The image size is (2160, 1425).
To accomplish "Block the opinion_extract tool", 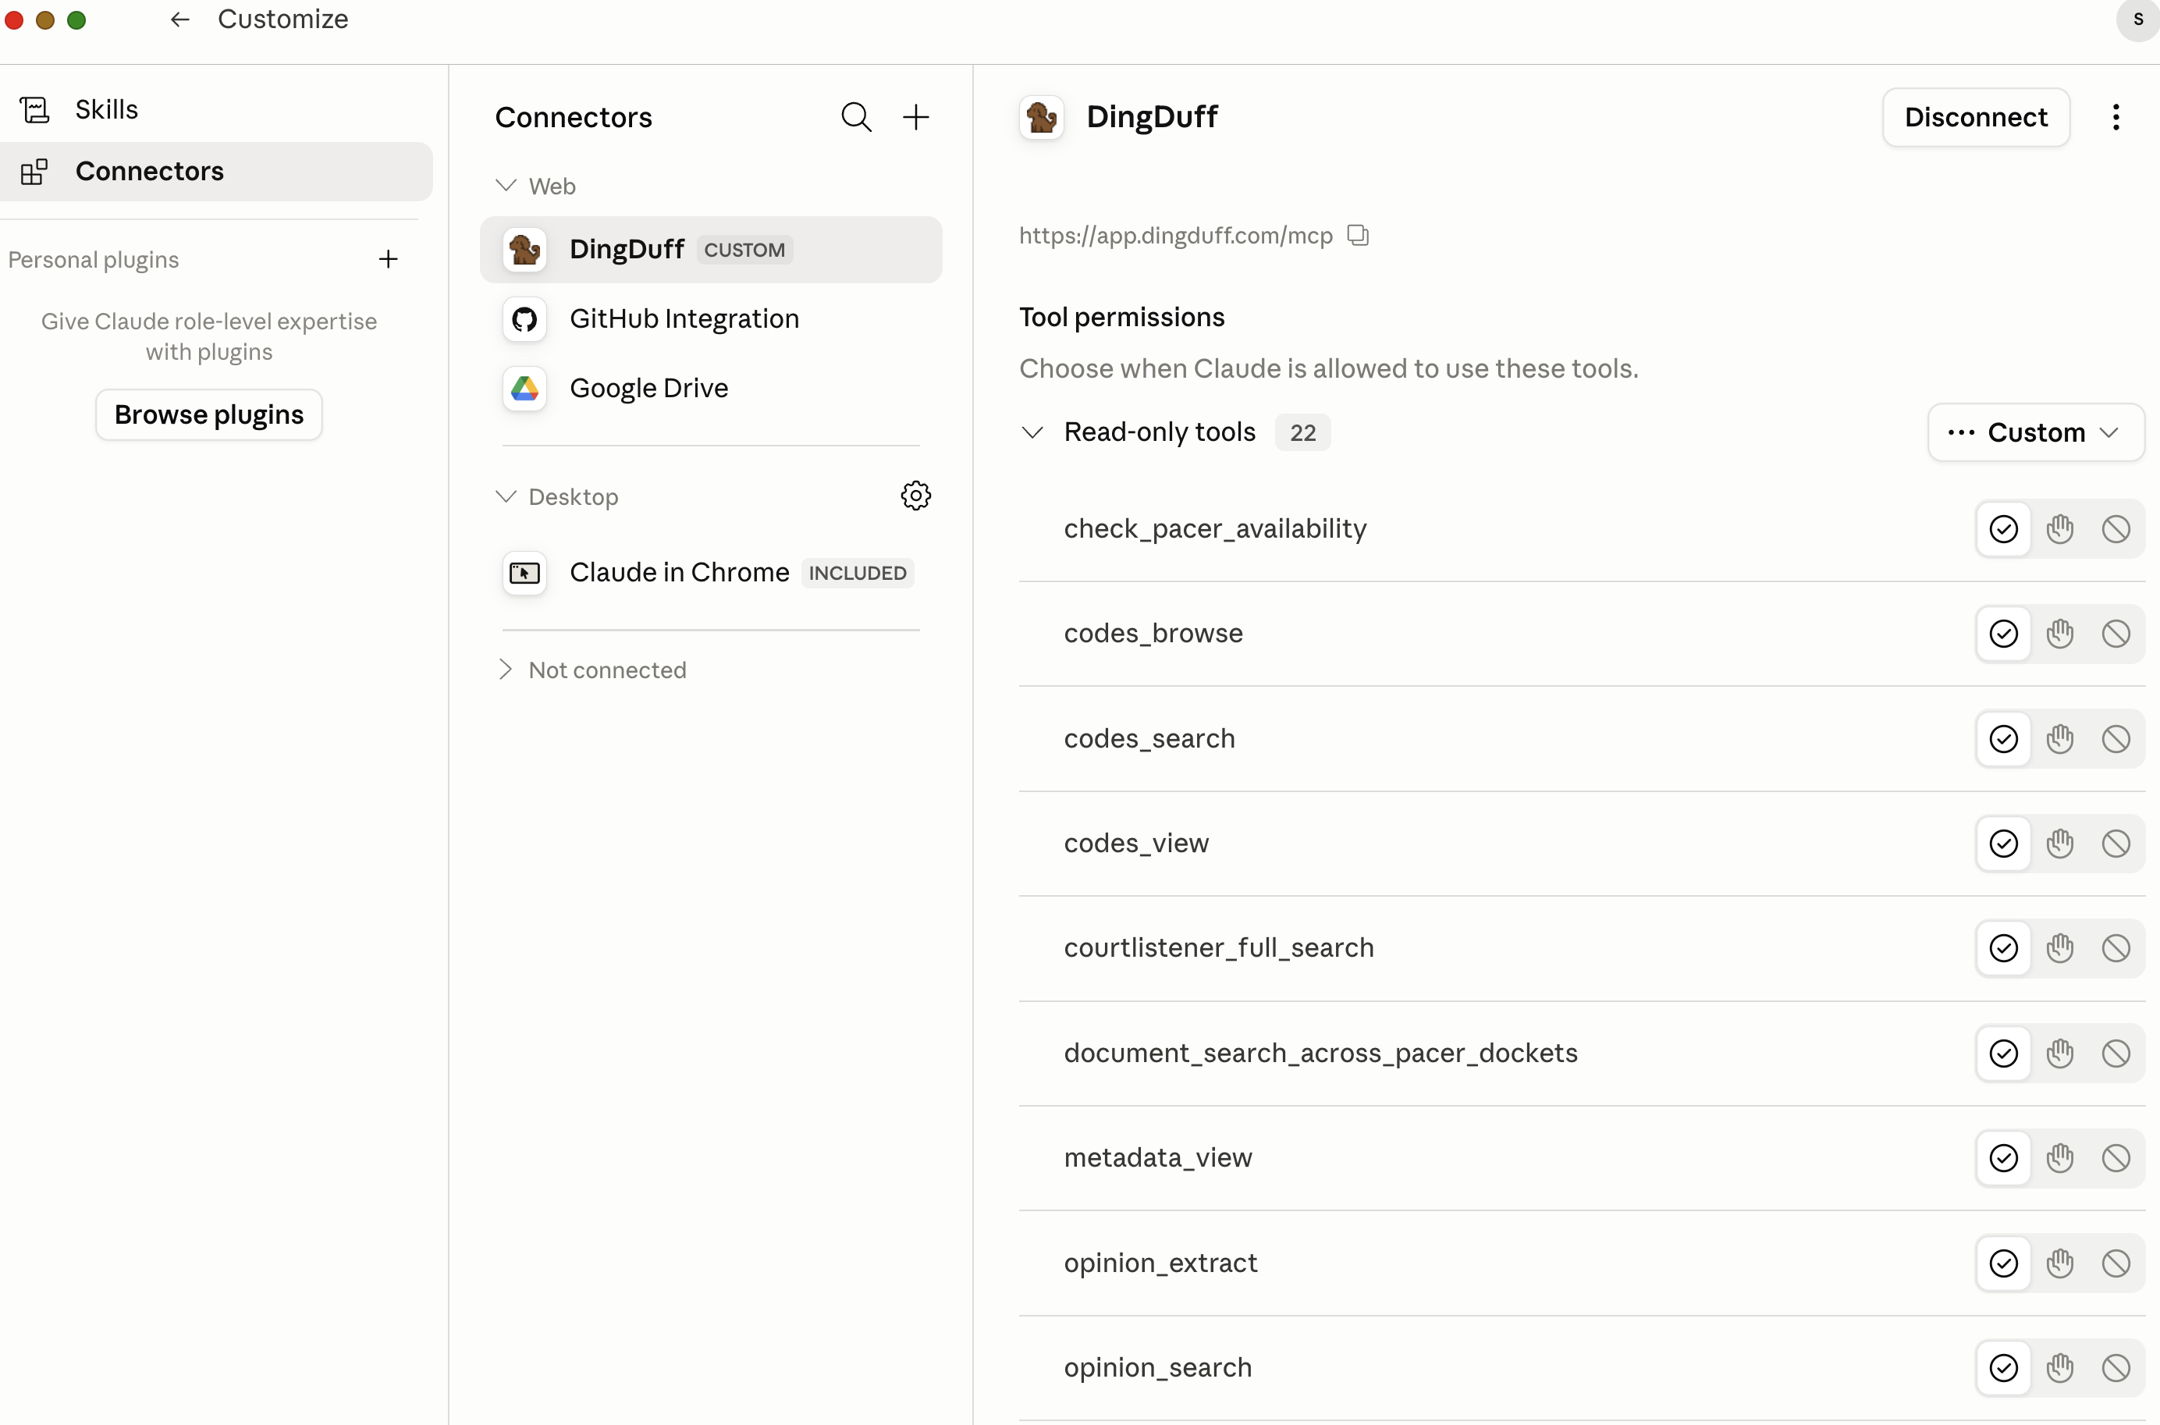I will tap(2116, 1264).
